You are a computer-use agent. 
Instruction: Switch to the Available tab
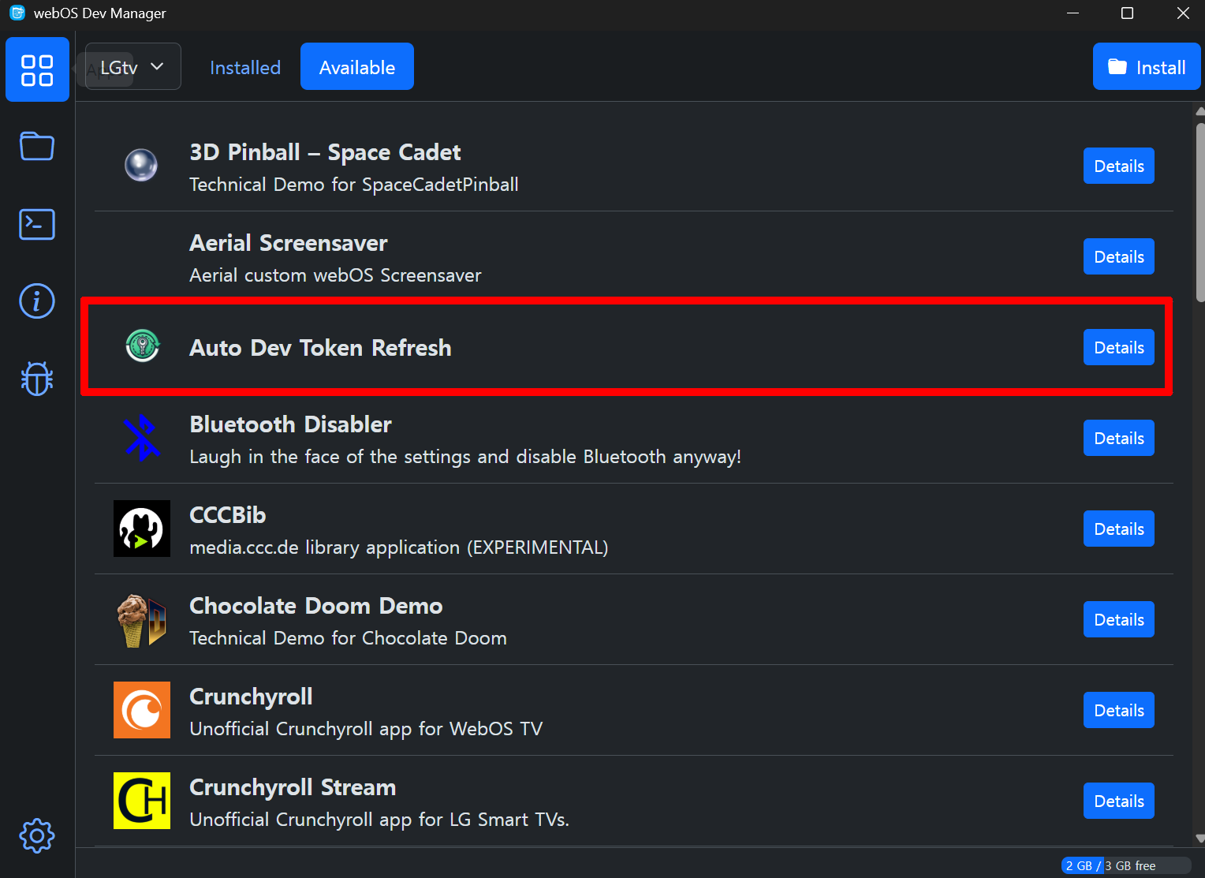click(x=357, y=66)
